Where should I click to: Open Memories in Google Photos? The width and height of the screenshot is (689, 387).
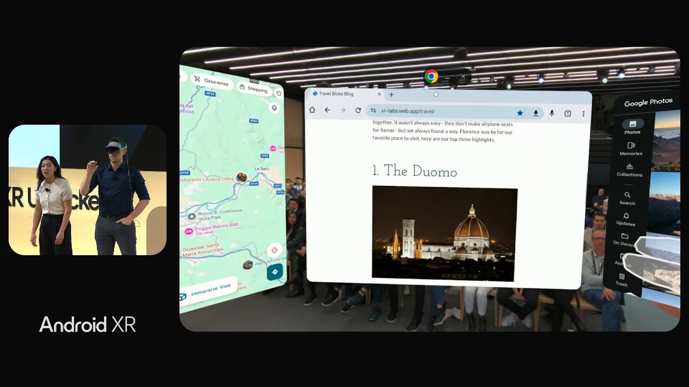click(x=631, y=149)
